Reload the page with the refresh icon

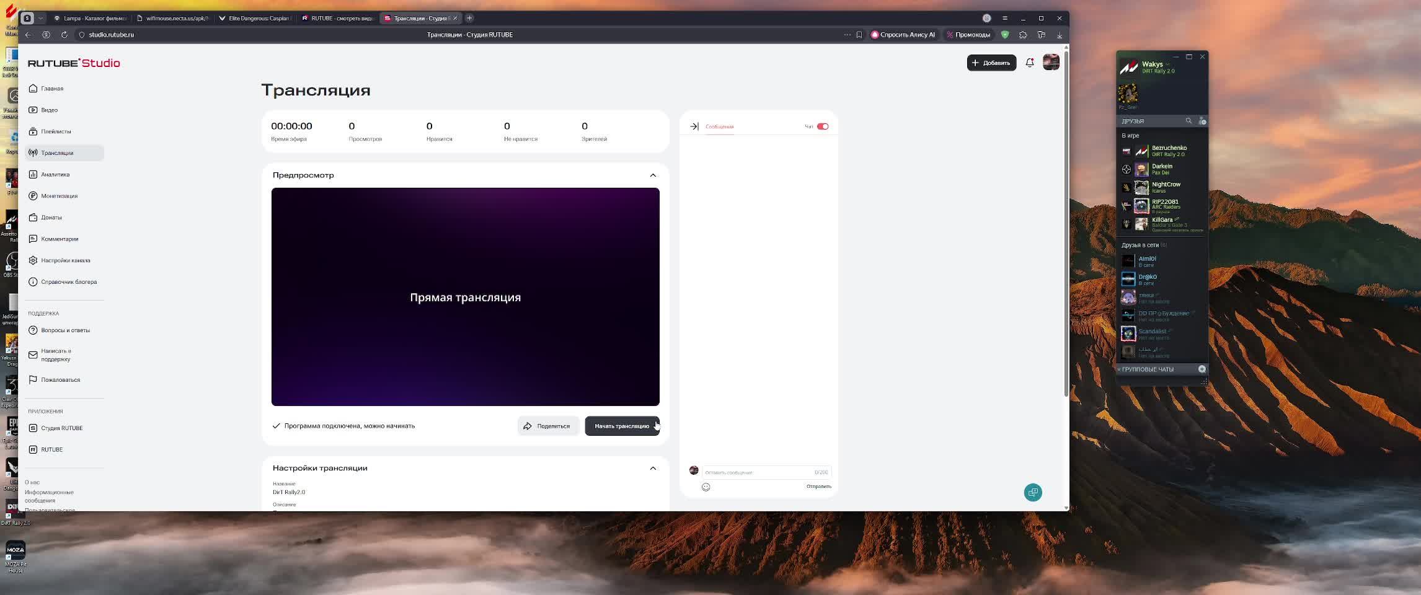coord(64,35)
